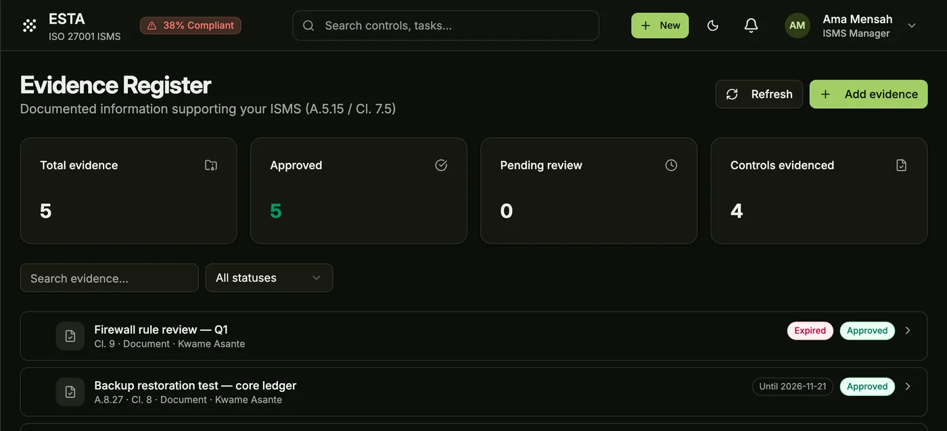Click the 38% Compliant badge
This screenshot has height=431, width=947.
tap(191, 26)
